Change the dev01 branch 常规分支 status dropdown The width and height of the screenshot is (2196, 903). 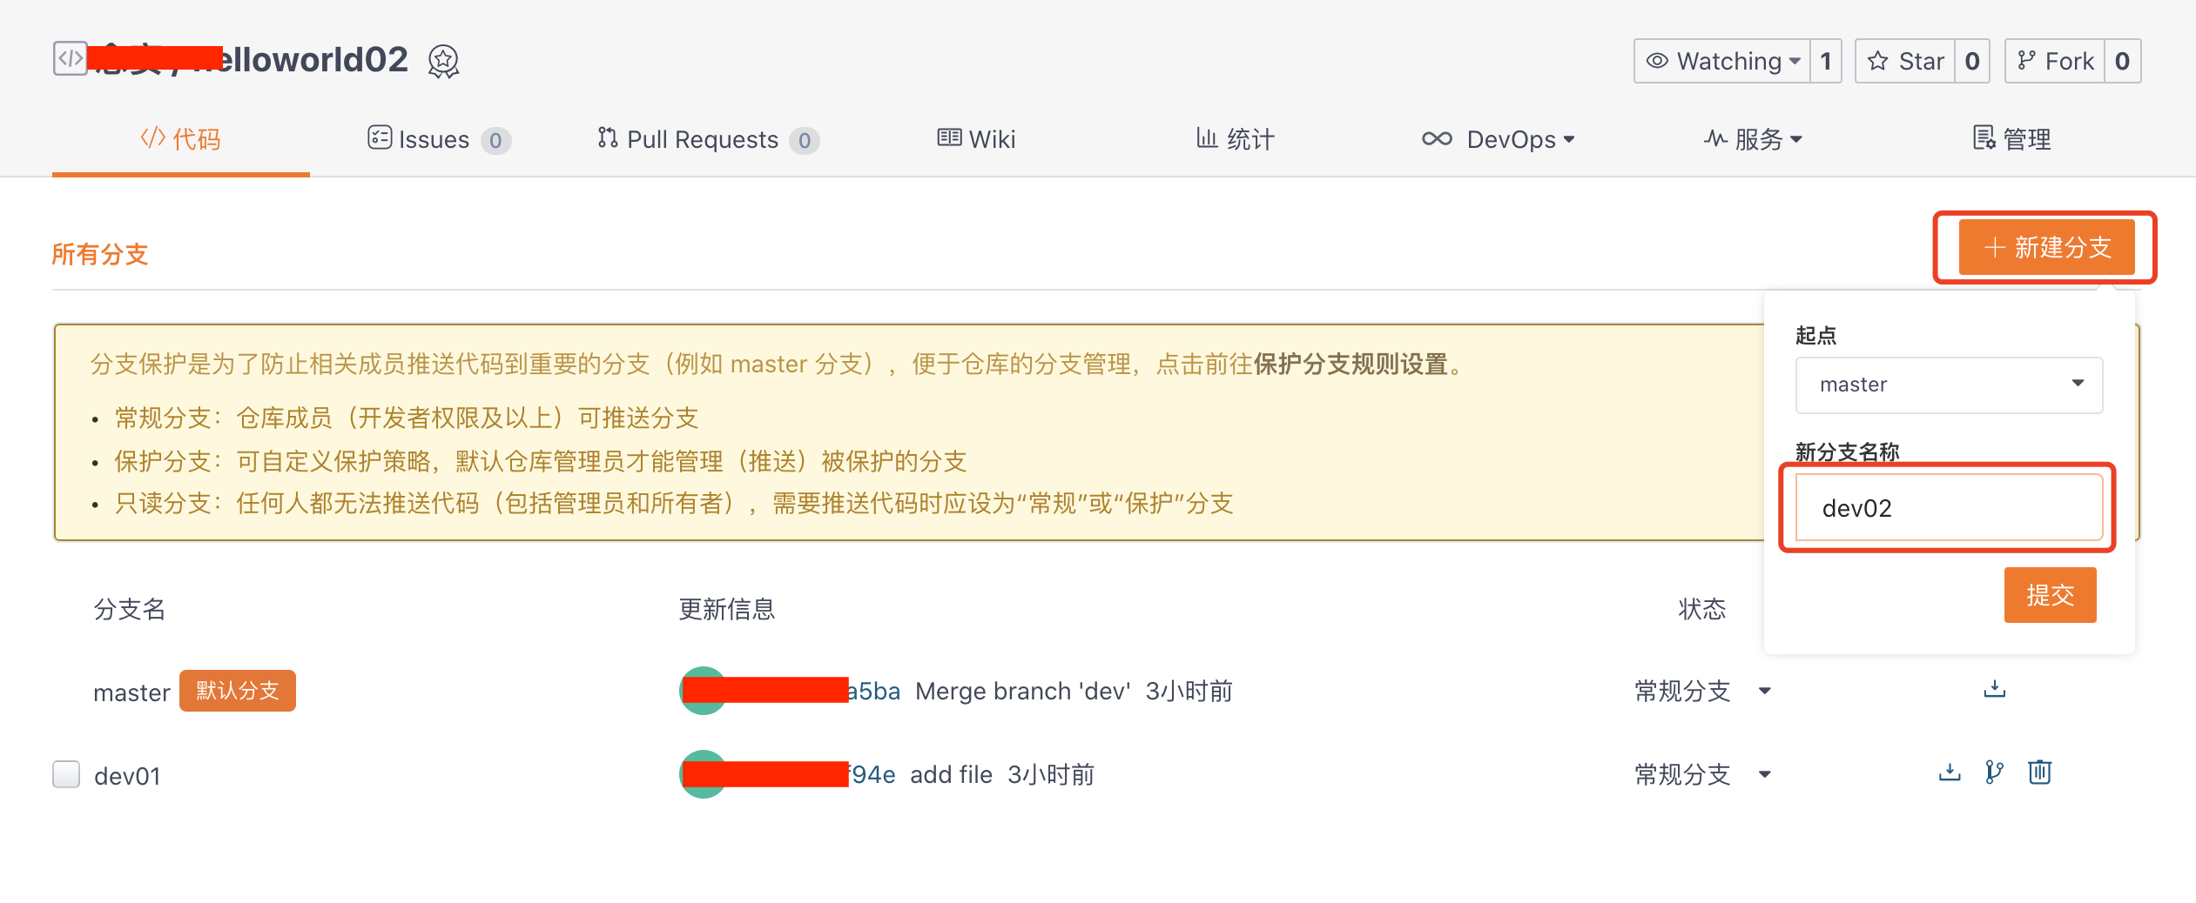[1702, 774]
